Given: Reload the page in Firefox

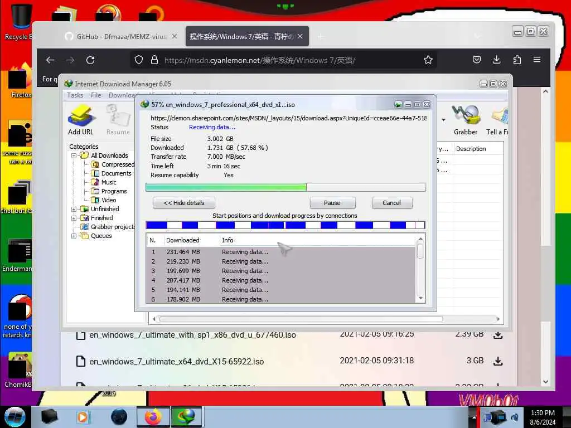Looking at the screenshot, I should pos(90,60).
